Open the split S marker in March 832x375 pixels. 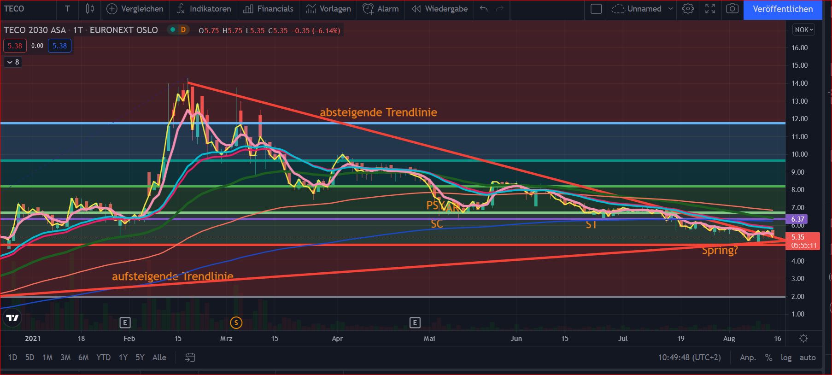click(x=236, y=323)
